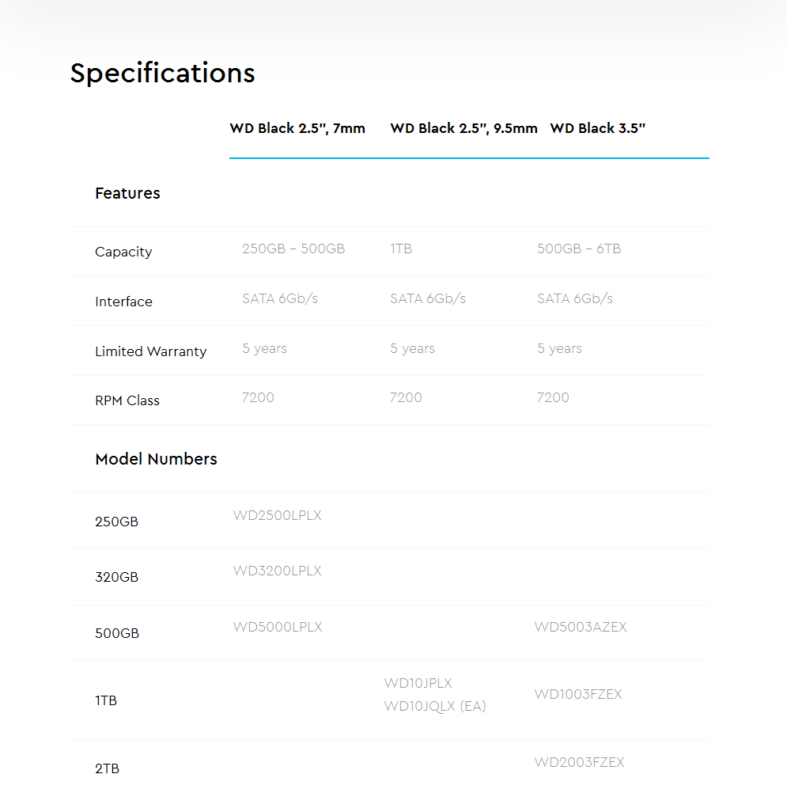This screenshot has height=793, width=787.
Task: Click the Features section label
Action: pos(127,193)
